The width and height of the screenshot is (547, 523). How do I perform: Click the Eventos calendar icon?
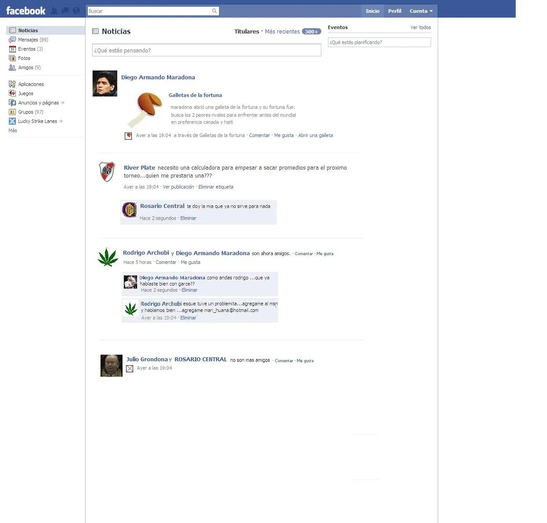12,49
